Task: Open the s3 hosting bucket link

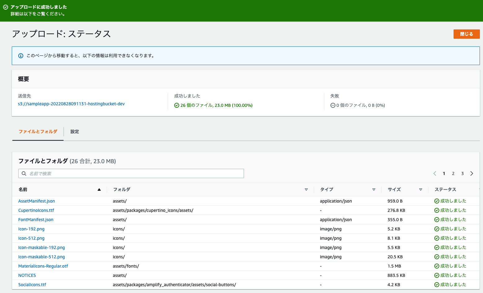Action: pos(71,104)
